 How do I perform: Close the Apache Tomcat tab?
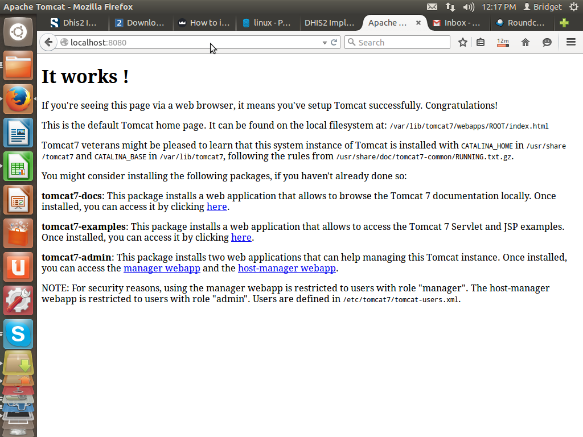point(418,23)
